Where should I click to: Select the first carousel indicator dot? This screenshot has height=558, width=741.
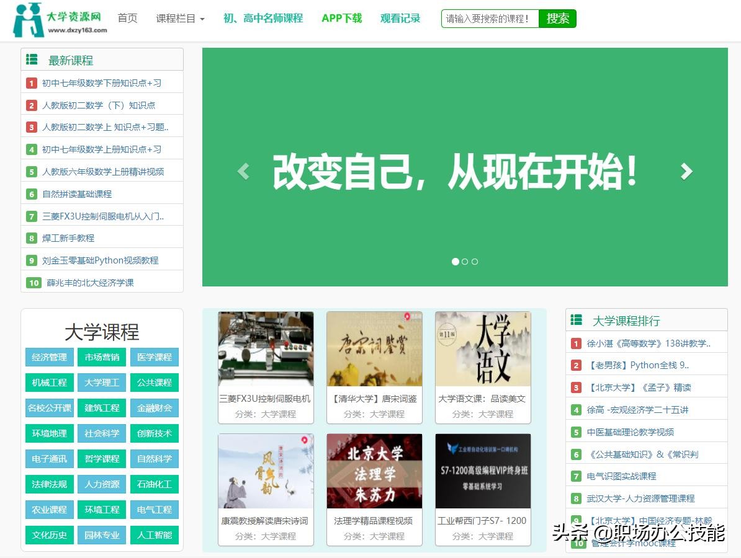(456, 262)
